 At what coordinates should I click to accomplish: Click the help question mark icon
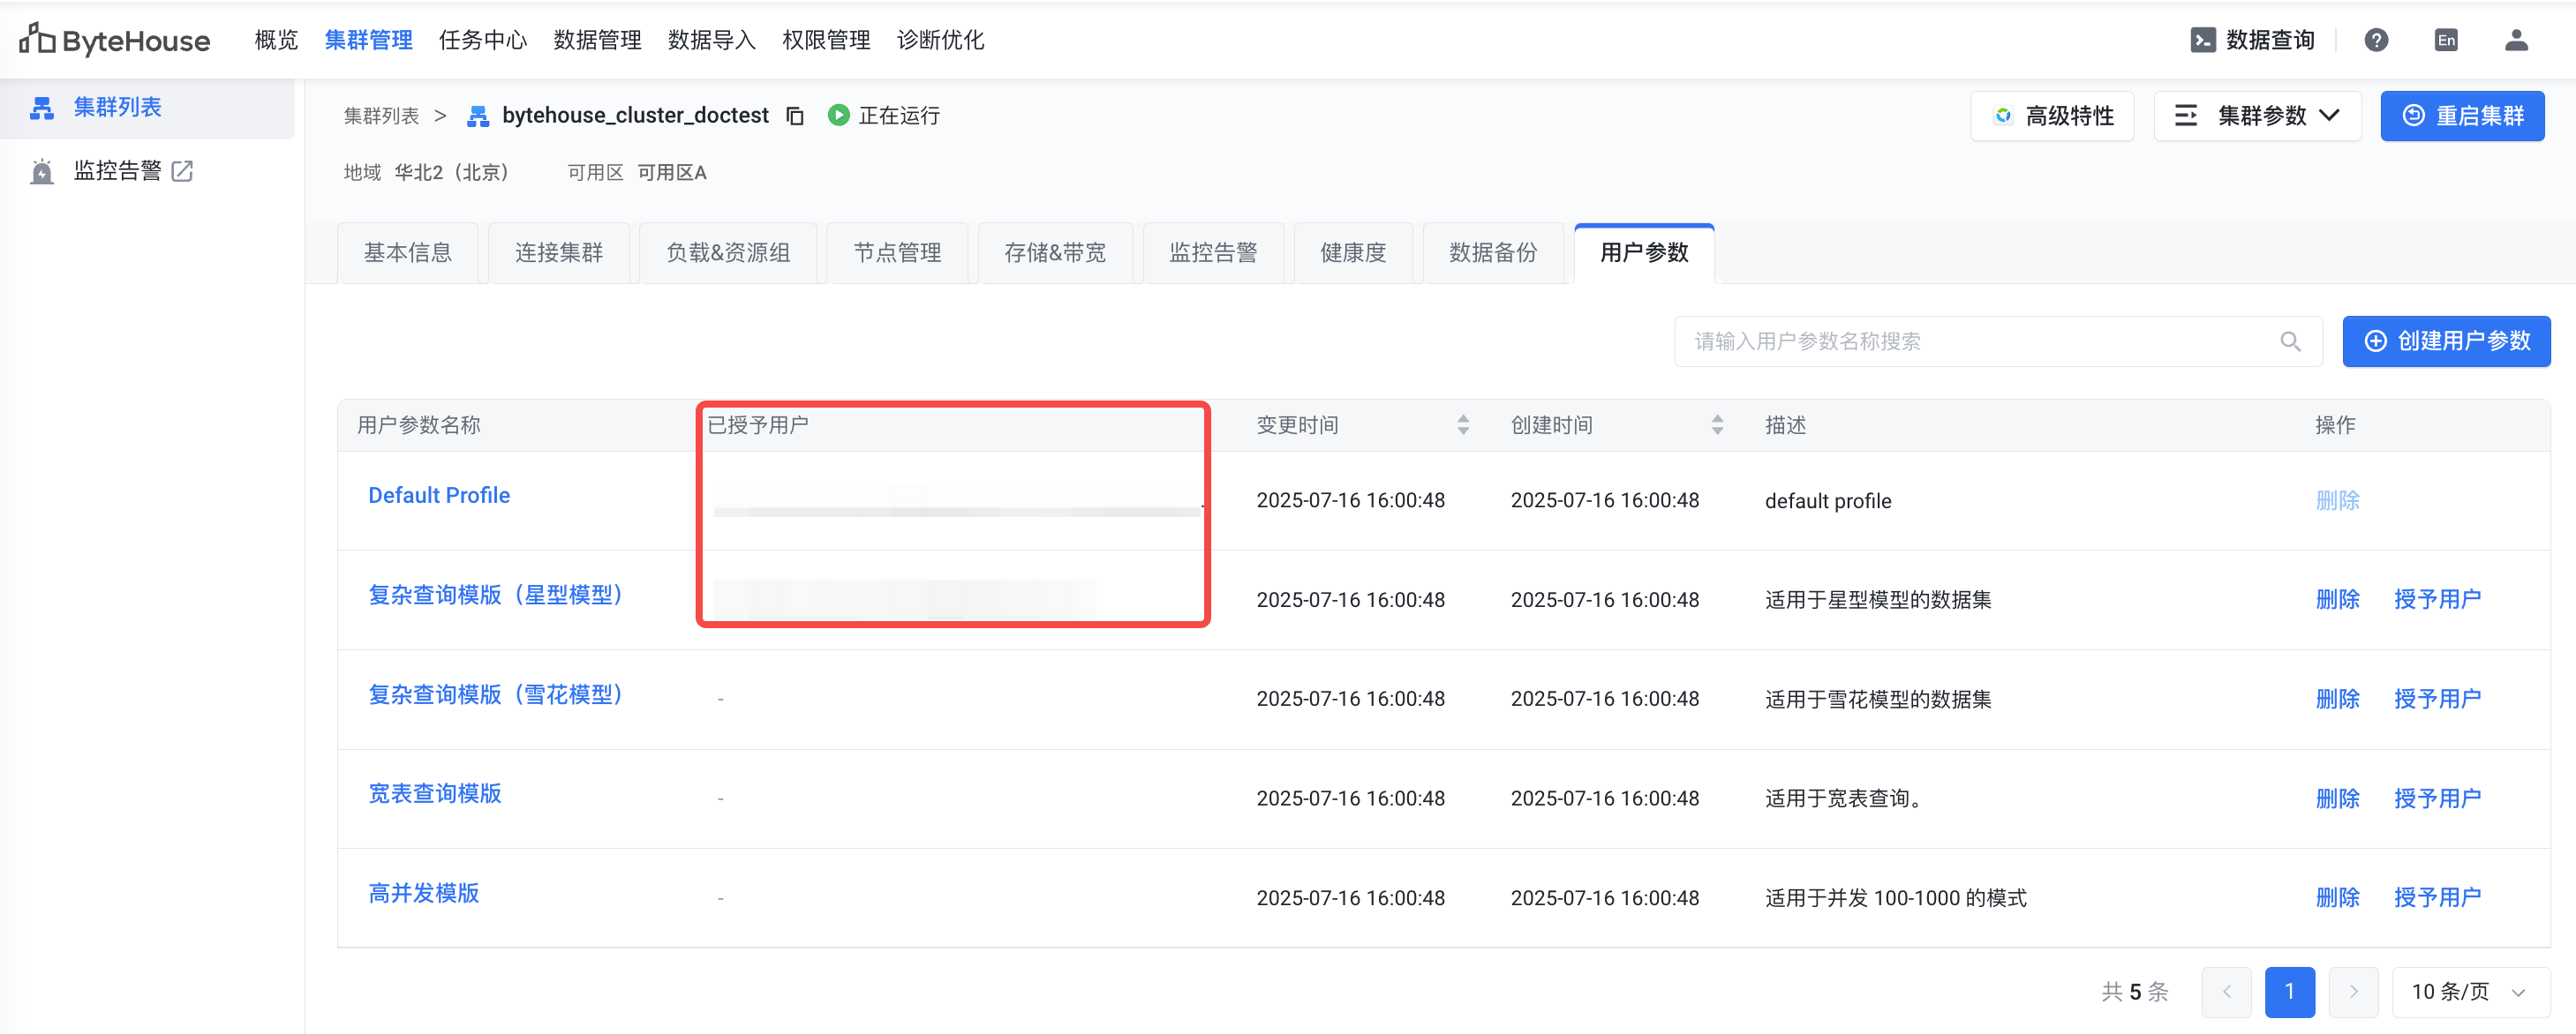point(2376,40)
